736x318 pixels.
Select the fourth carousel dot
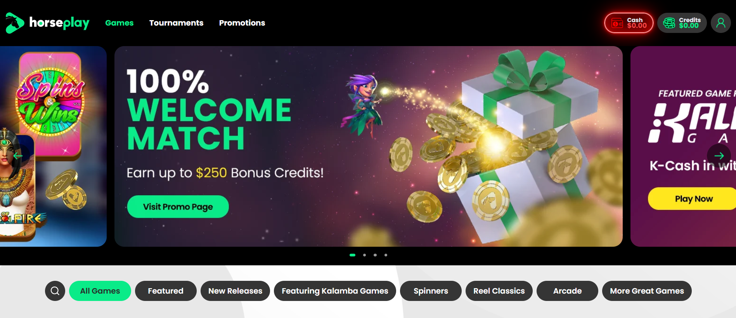386,255
